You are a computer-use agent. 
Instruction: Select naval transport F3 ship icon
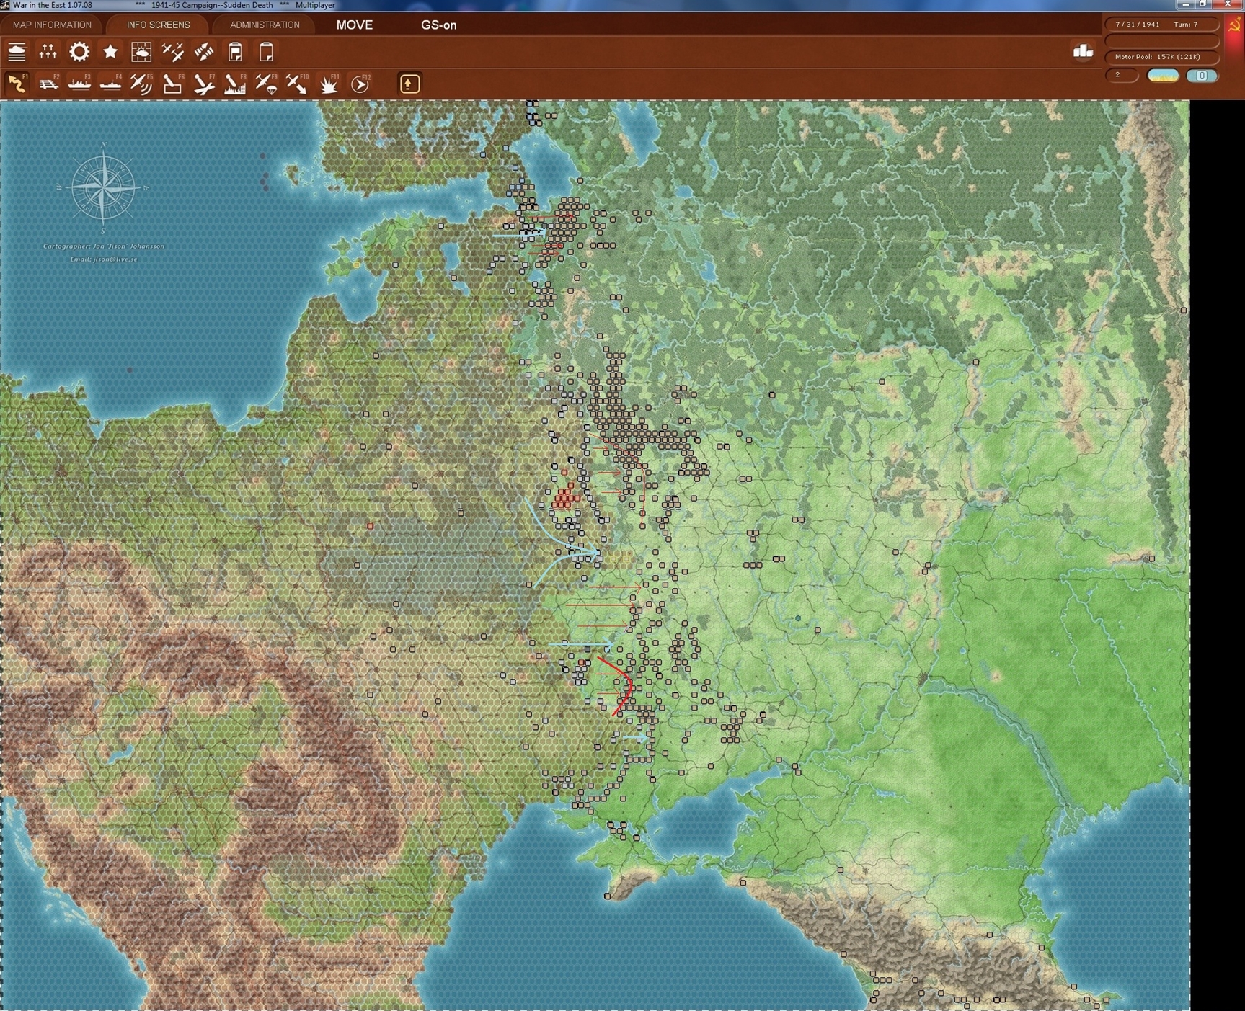[79, 84]
